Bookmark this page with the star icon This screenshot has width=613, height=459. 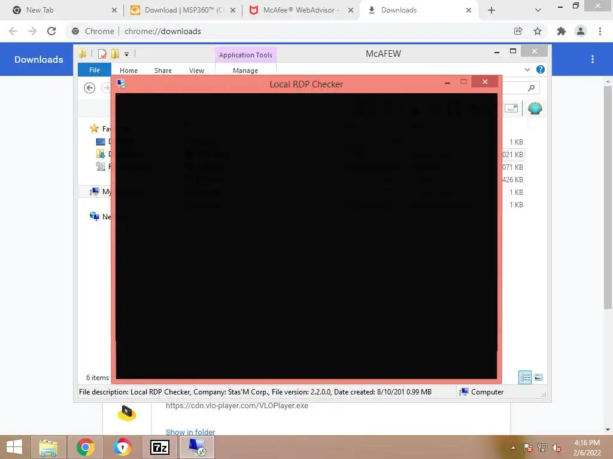tap(538, 31)
